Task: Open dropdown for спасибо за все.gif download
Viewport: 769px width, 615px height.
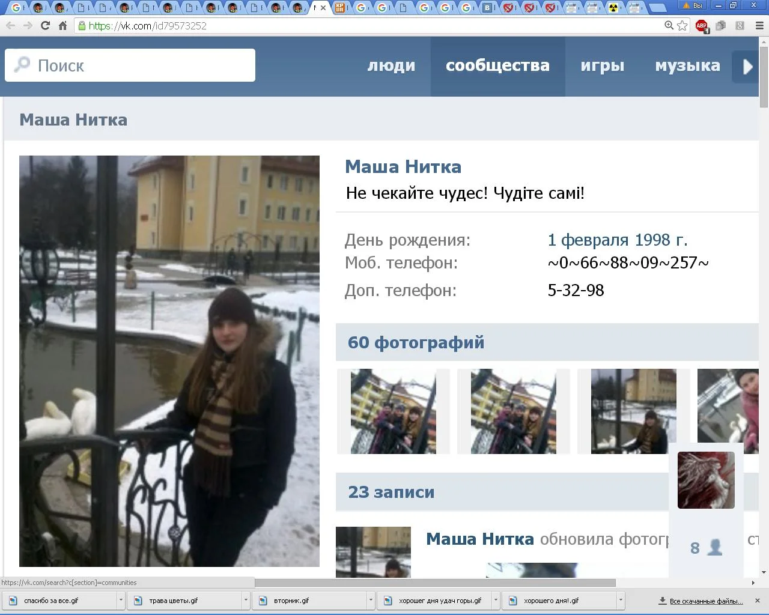Action: coord(120,600)
